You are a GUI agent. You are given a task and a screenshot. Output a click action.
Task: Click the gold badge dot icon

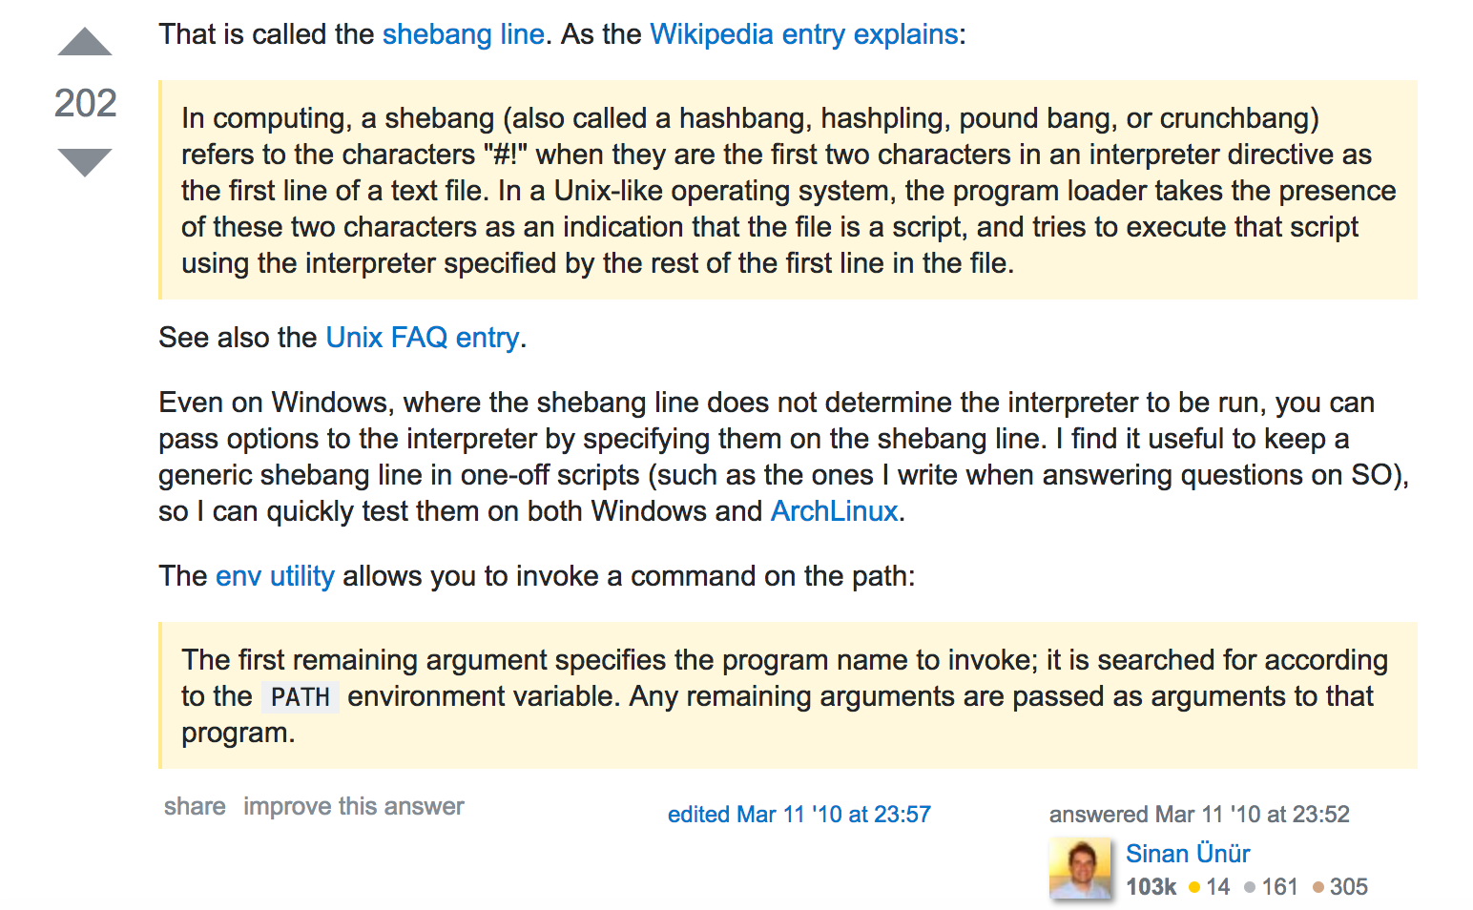[1193, 887]
